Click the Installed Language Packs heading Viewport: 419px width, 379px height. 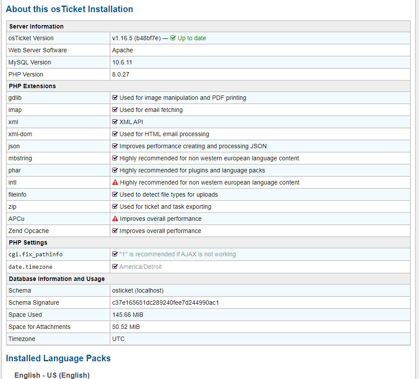coord(58,358)
